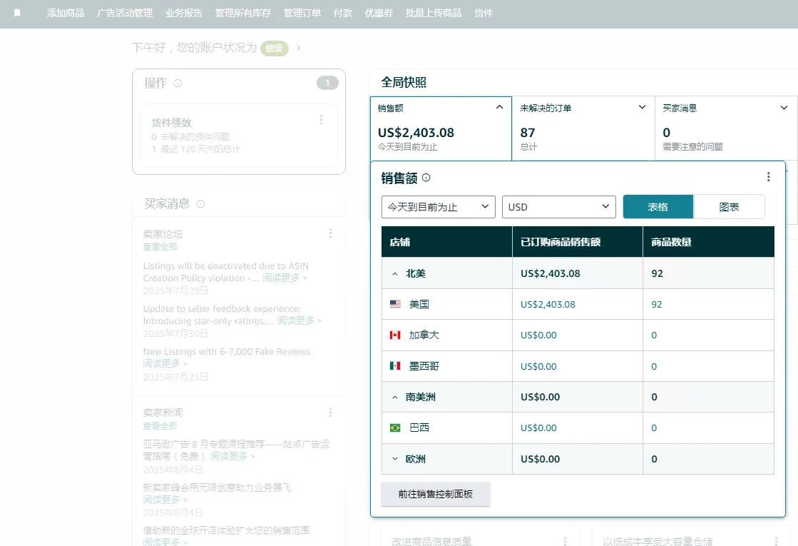Screen dimensions: 798x546
Task: Click 查看全部 link under 卖家论坛
Action: [160, 246]
